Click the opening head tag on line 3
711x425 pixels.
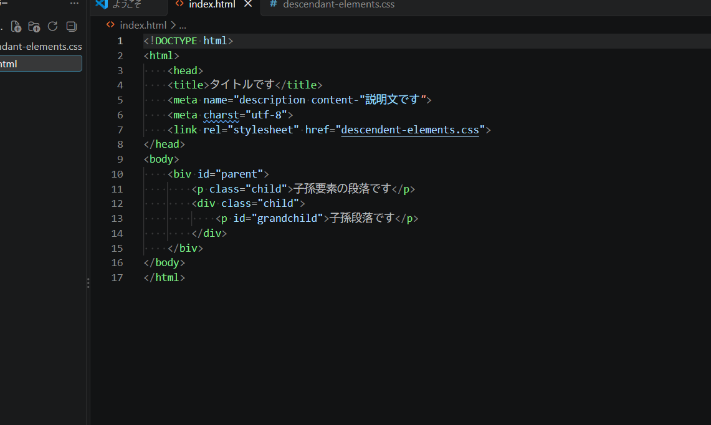point(185,70)
